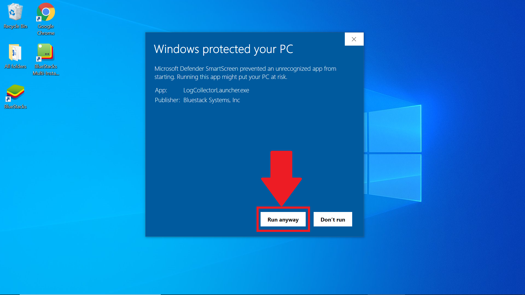Click the All folders text label

tap(15, 66)
